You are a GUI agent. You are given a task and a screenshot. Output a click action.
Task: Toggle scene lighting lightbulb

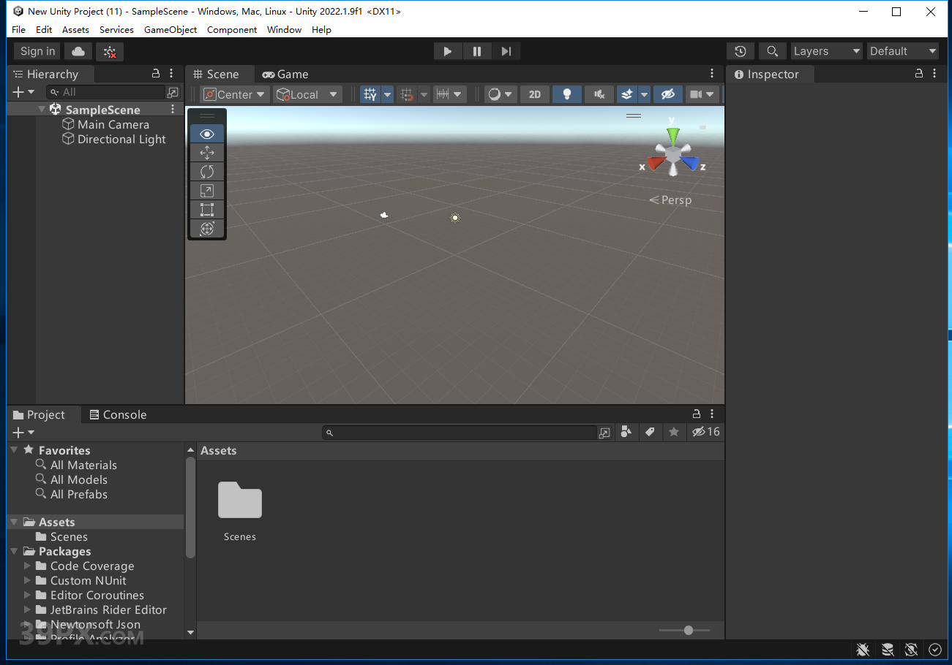coord(566,94)
